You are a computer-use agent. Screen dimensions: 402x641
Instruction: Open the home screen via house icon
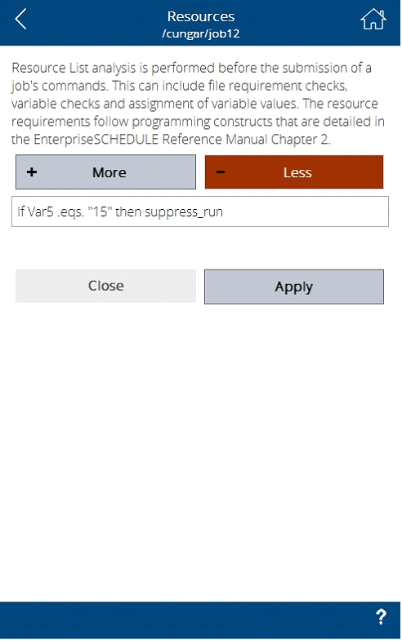(x=373, y=20)
